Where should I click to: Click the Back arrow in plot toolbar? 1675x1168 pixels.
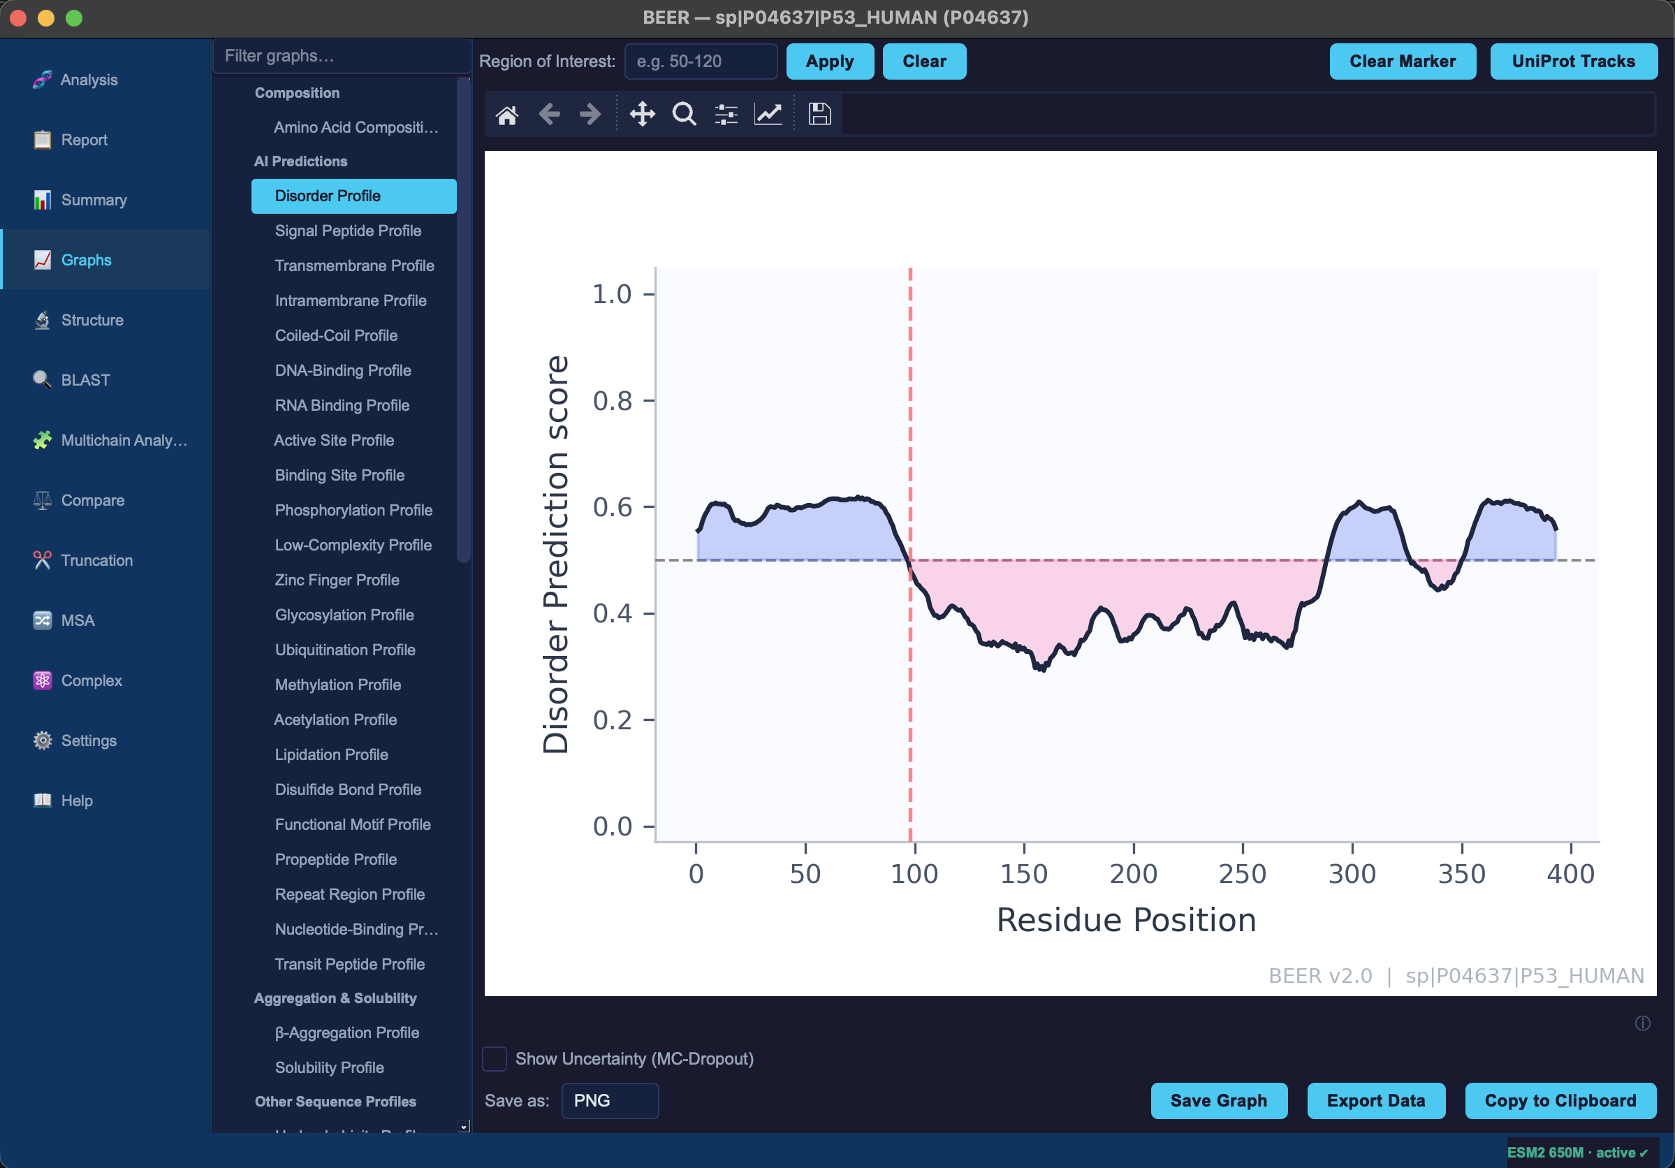[x=549, y=115]
